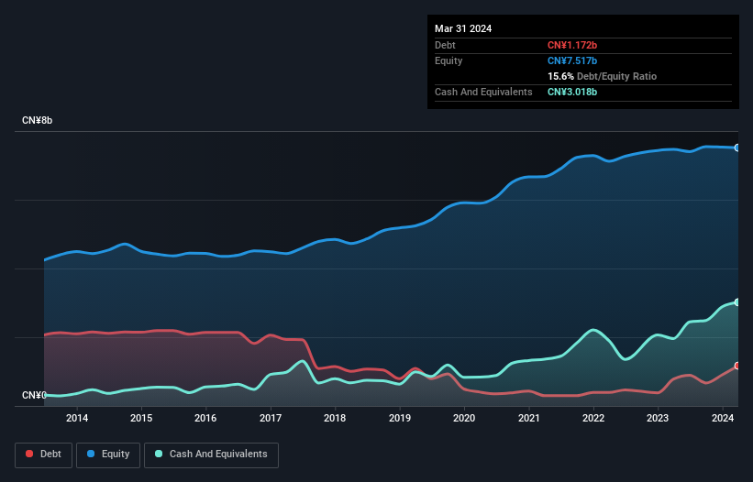Viewport: 753px width, 482px height.
Task: Click the Debt value CN¥1.172b in tooltip
Action: point(572,45)
